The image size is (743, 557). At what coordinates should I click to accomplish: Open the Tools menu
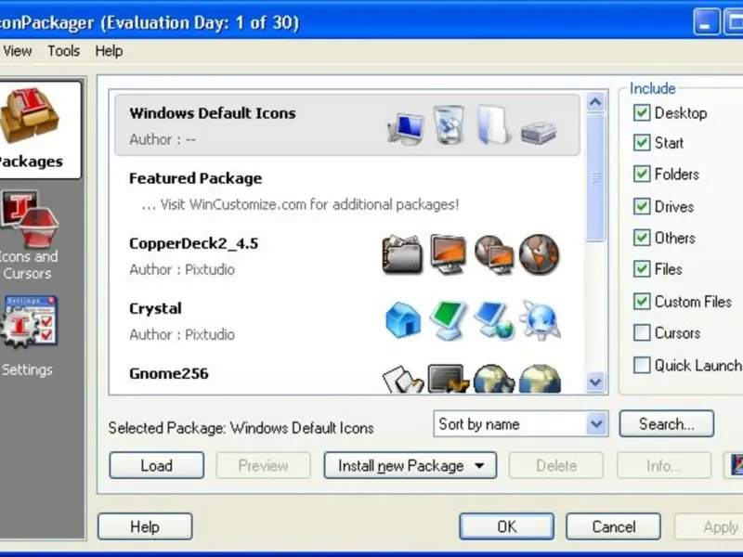coord(63,51)
